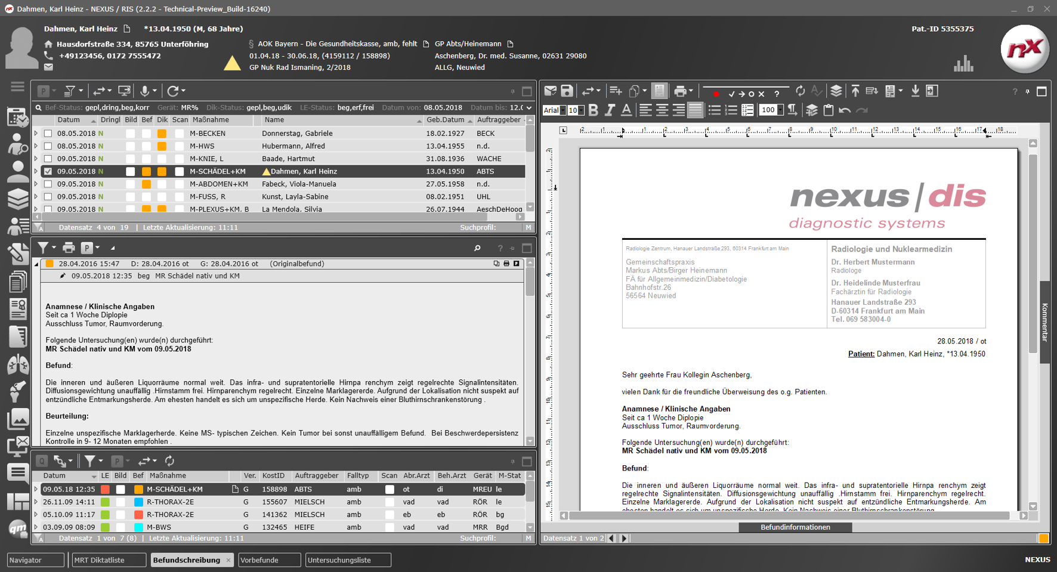Open the hamburger menu in left sidebar
Viewport: 1057px width, 572px height.
[x=17, y=87]
